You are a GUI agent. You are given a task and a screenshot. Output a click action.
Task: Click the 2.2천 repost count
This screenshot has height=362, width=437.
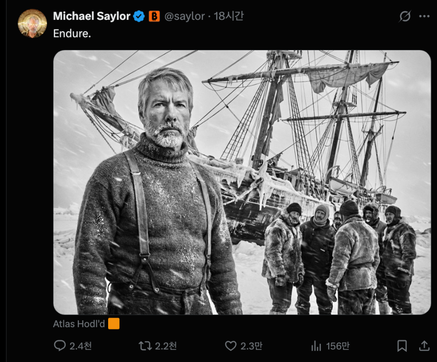pos(166,346)
